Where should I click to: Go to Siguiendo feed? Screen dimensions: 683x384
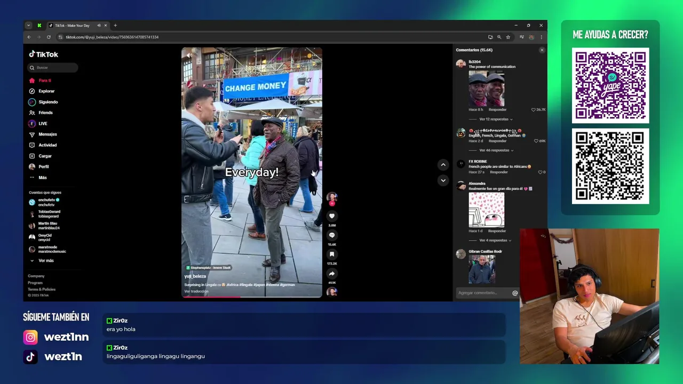(43, 102)
